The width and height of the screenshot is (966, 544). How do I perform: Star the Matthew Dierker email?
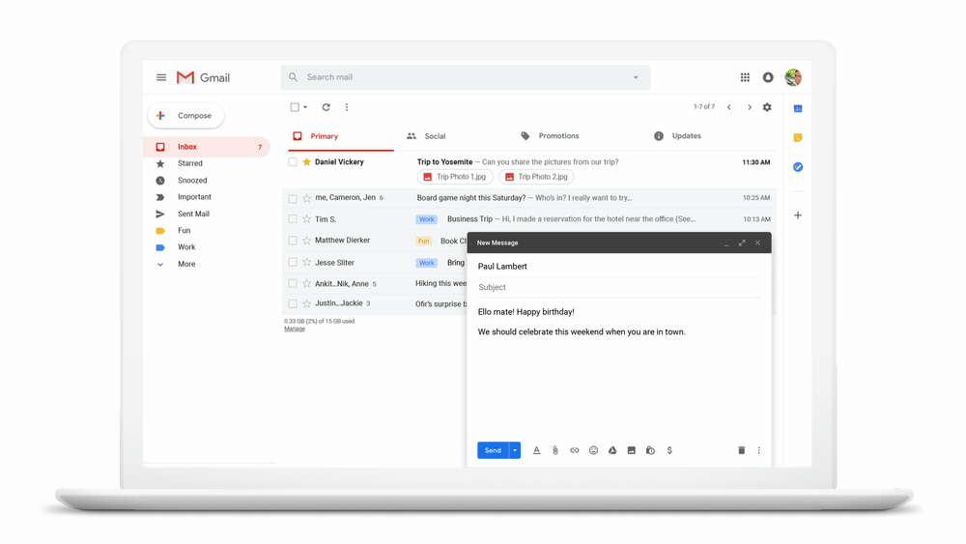[307, 241]
